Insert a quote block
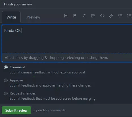This screenshot has height=117, width=132. pos(93,16)
